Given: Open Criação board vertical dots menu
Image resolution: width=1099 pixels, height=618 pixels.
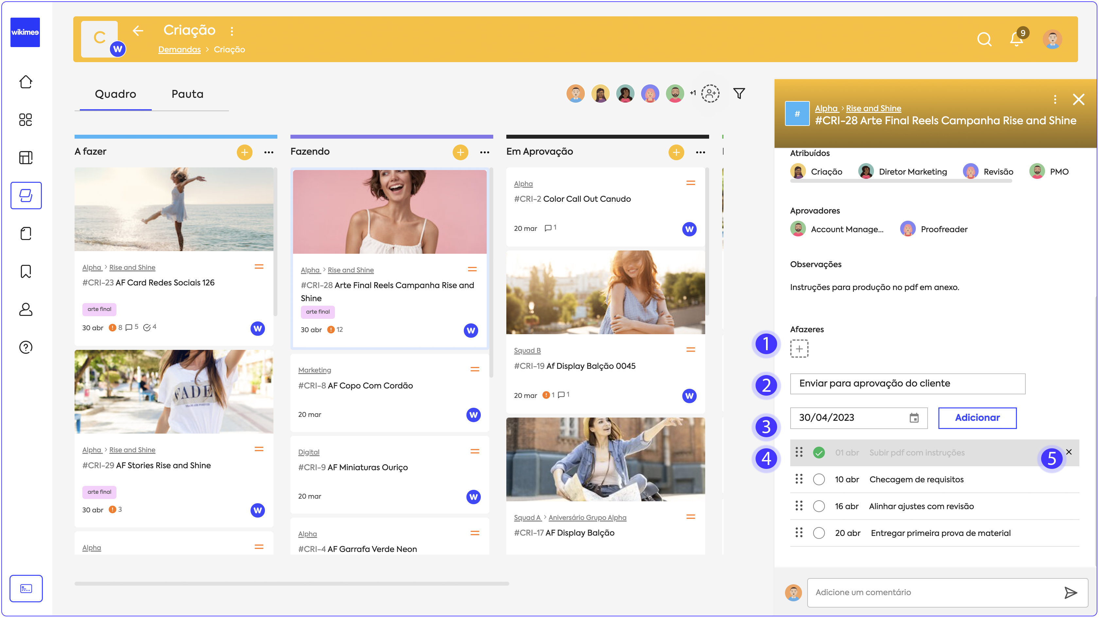Looking at the screenshot, I should click(232, 31).
